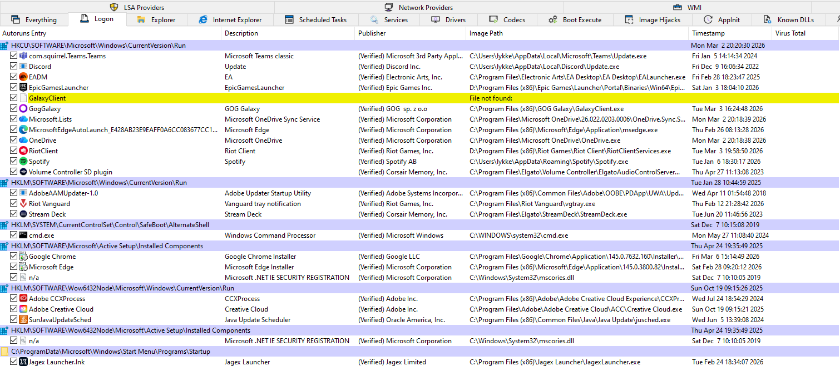Click the Riot Vanguard red icon

[23, 204]
